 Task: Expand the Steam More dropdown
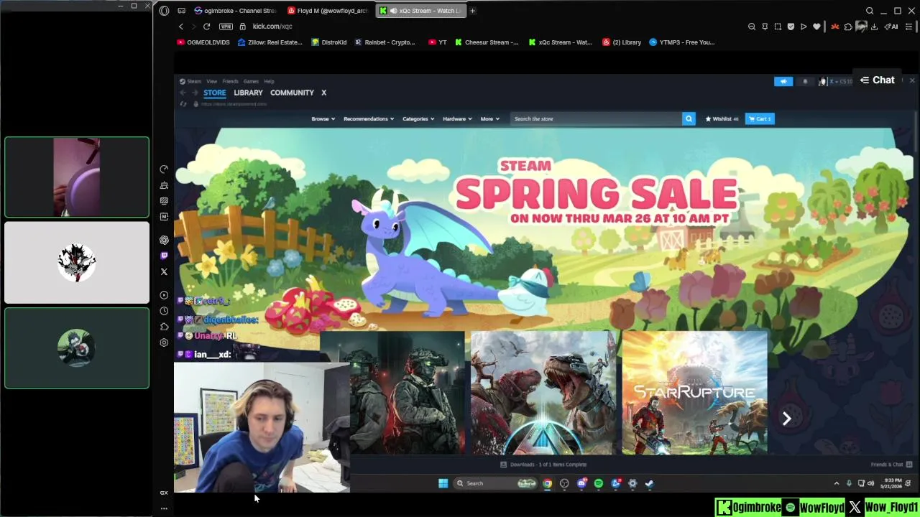pyautogui.click(x=489, y=118)
